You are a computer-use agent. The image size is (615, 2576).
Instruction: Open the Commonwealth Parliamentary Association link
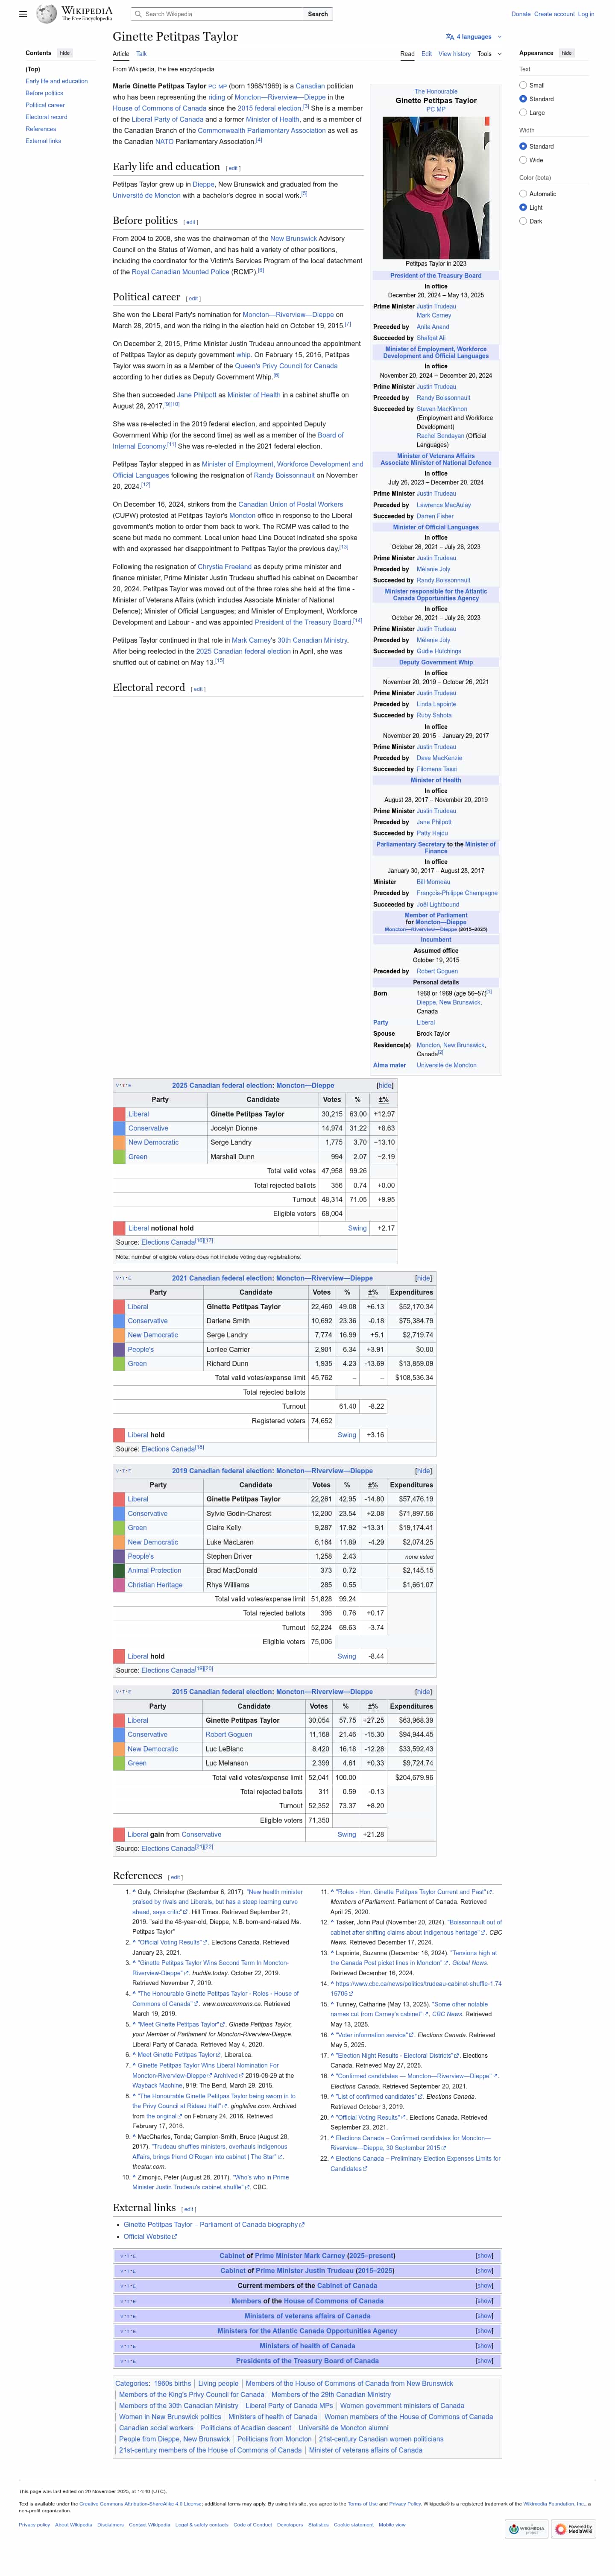pyautogui.click(x=262, y=130)
